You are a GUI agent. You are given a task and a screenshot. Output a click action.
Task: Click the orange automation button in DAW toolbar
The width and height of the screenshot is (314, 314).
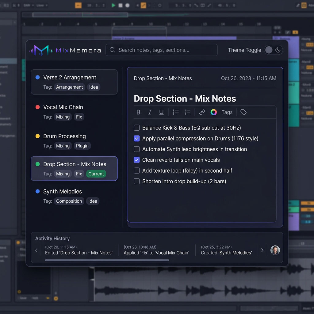pos(144,6)
